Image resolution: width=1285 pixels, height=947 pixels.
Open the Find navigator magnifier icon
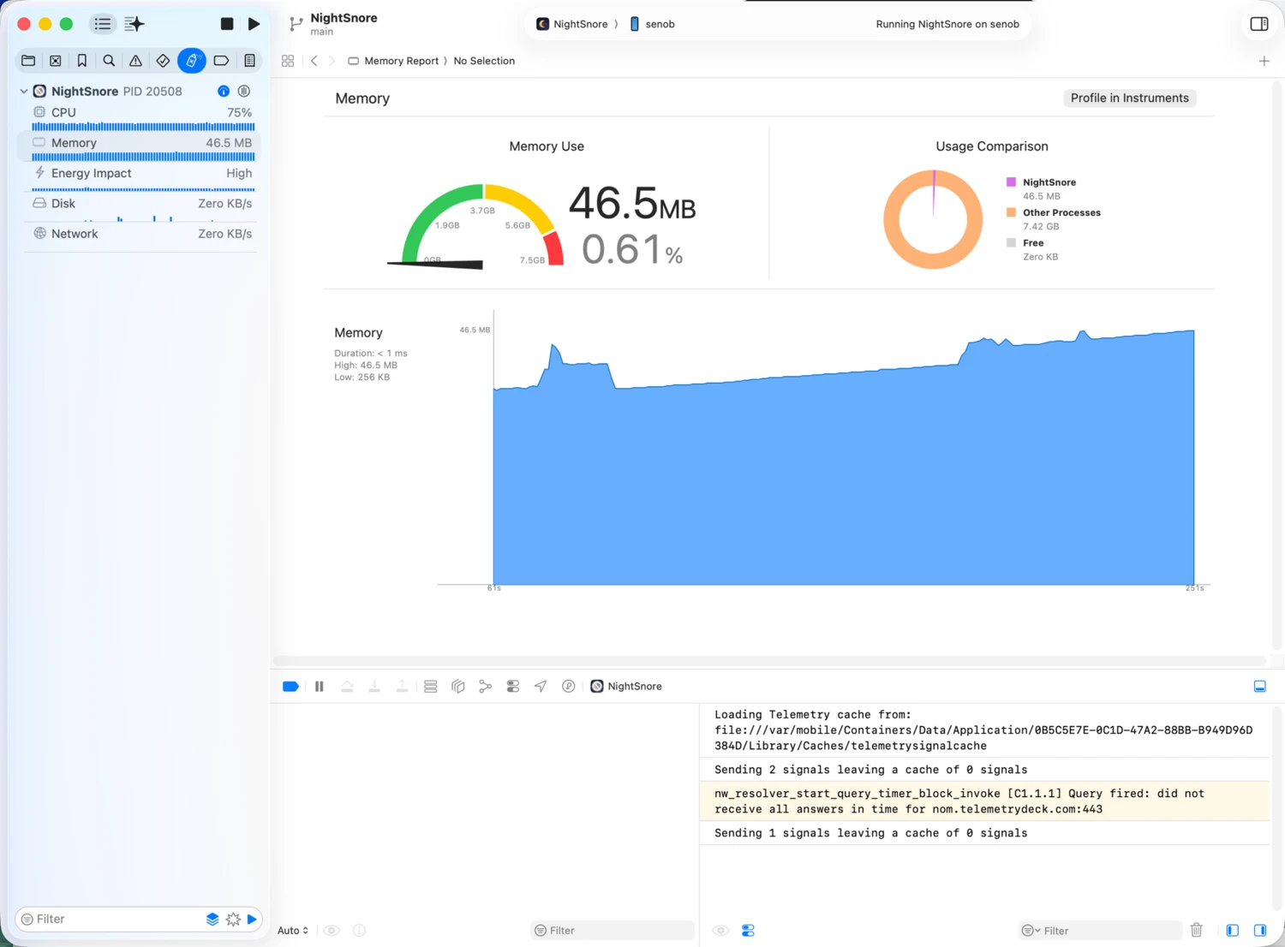(x=109, y=61)
